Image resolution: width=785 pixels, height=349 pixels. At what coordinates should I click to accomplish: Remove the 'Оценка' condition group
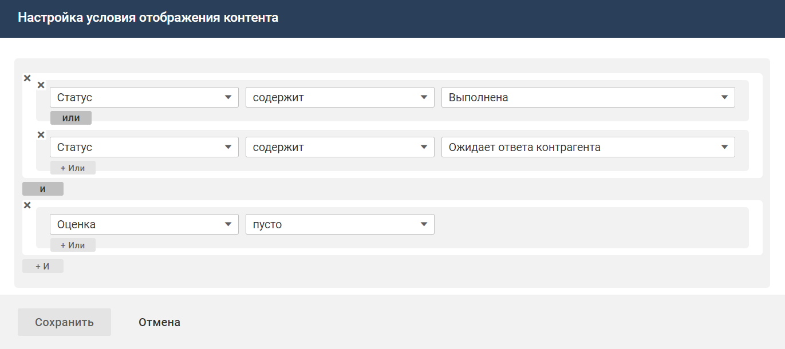point(27,205)
